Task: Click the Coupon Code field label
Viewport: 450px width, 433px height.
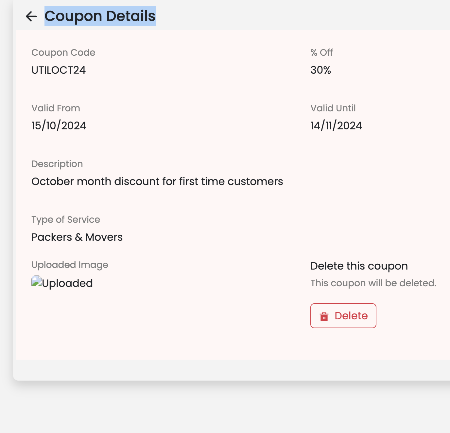Action: pyautogui.click(x=63, y=52)
